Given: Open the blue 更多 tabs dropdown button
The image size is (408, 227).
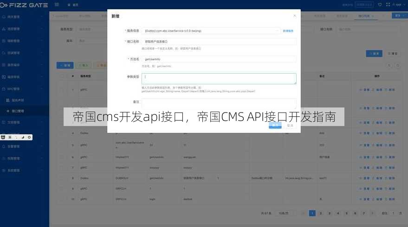Looking at the screenshot, I should click(x=399, y=16).
